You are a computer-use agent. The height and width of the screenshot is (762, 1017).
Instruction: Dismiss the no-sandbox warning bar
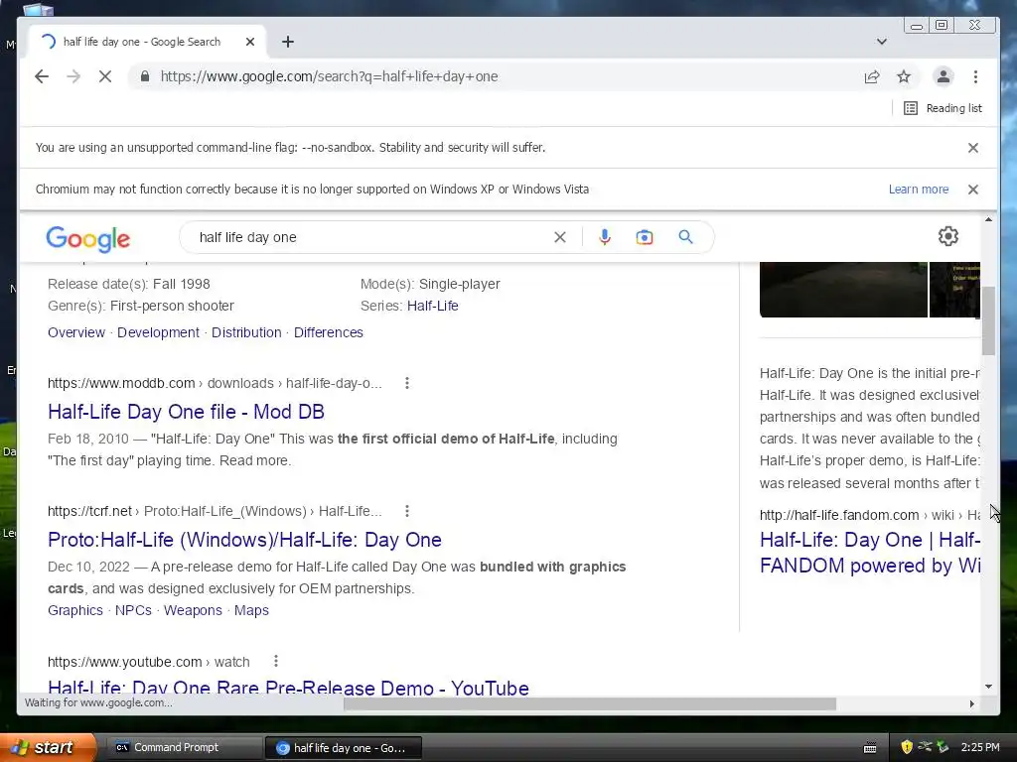(x=973, y=148)
